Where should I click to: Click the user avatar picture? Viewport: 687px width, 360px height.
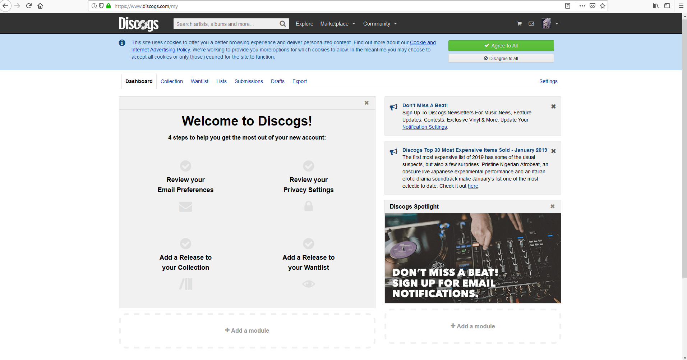pyautogui.click(x=547, y=24)
